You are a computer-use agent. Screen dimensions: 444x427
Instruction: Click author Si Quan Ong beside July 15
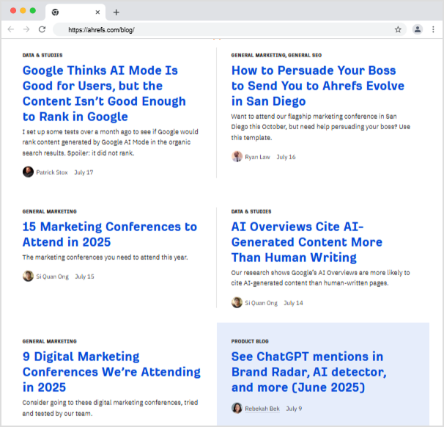point(52,277)
